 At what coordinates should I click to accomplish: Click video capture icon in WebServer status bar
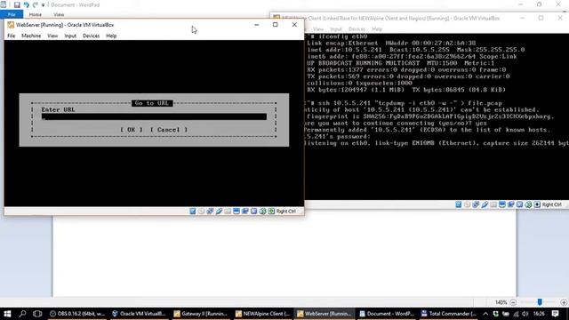[245, 212]
